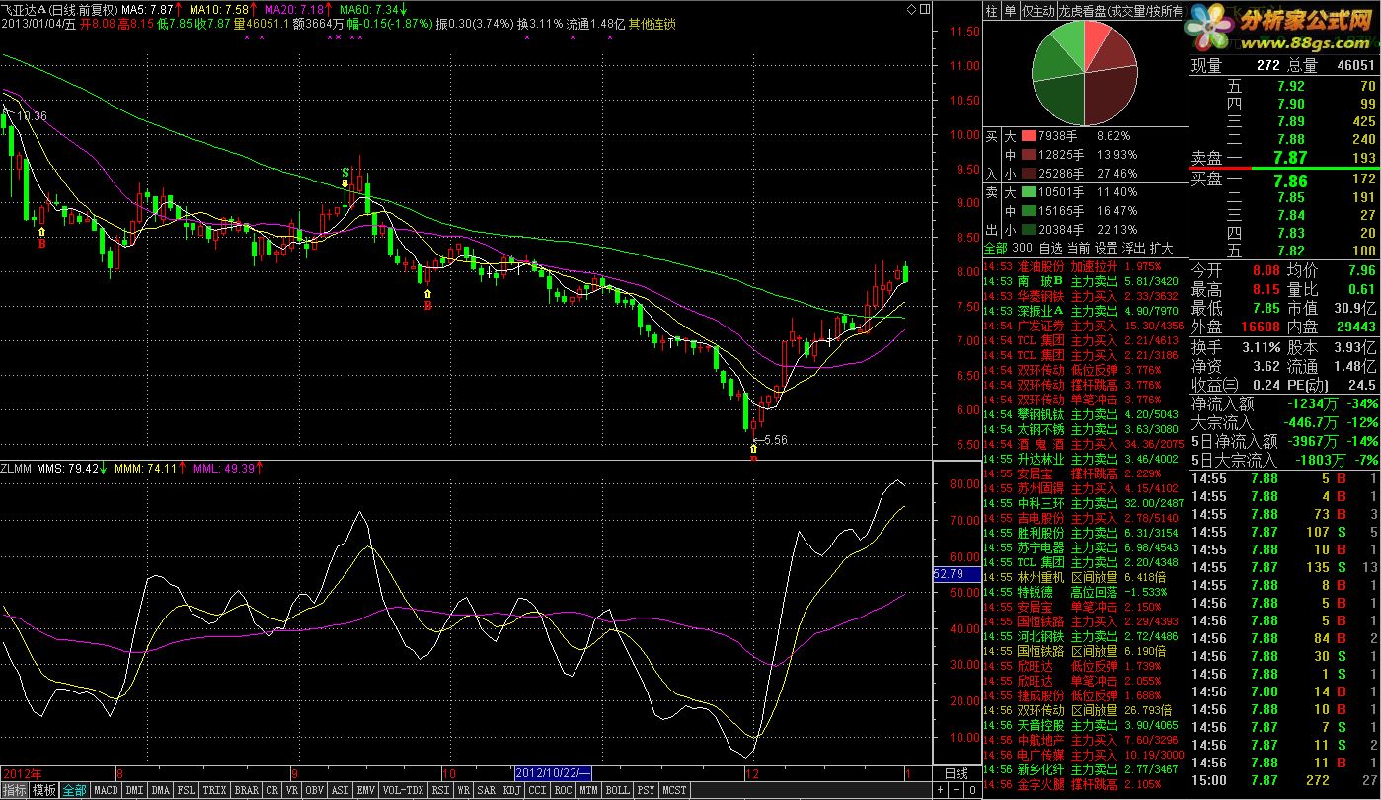1381x800 pixels.
Task: Click 浮出 to float the panel
Action: [1134, 248]
